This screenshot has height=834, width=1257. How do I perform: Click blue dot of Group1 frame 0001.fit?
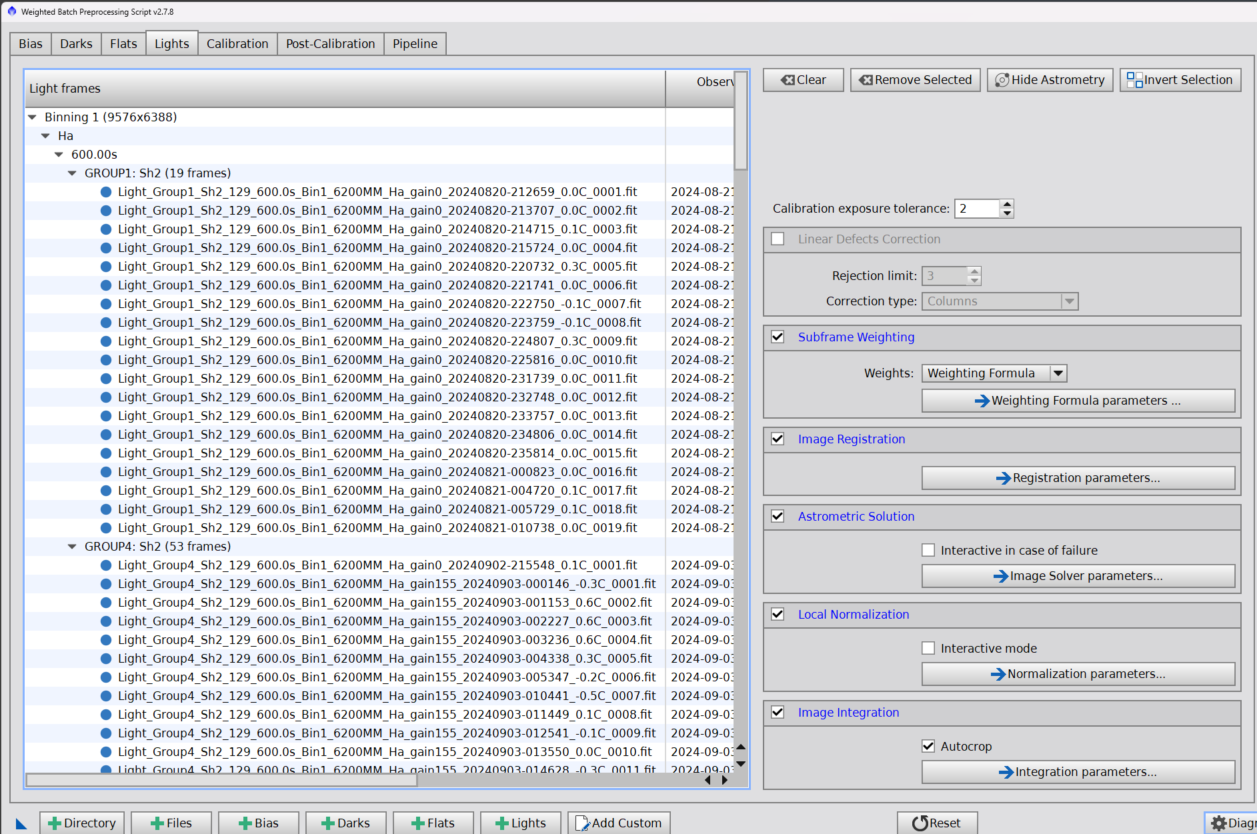[105, 192]
